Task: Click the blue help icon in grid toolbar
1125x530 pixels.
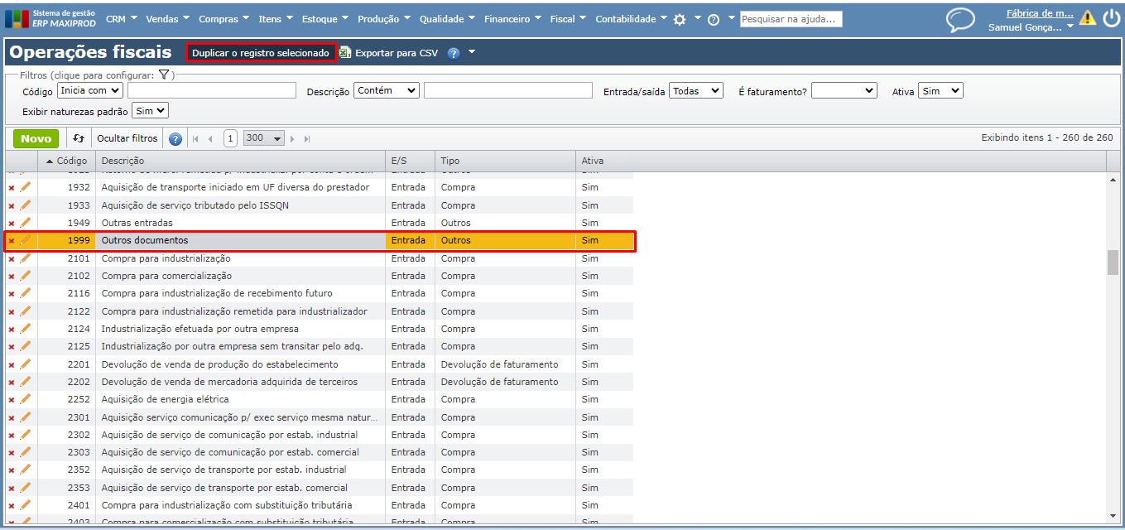Action: [175, 138]
